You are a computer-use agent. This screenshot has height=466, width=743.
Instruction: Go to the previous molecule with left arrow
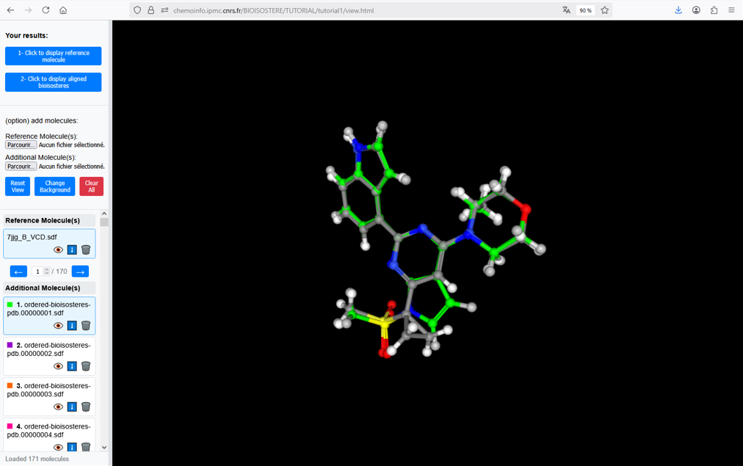coord(18,272)
